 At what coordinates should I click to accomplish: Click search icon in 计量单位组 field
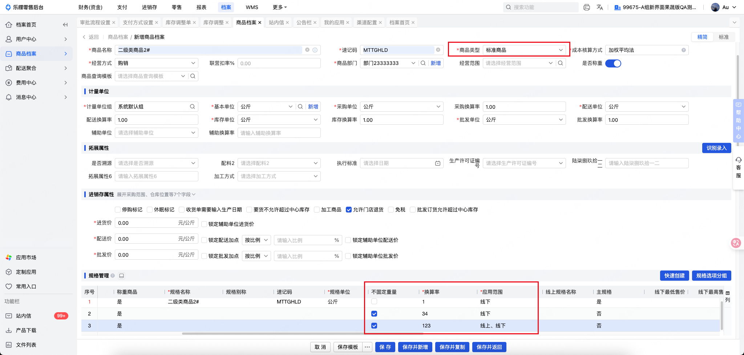coord(192,107)
